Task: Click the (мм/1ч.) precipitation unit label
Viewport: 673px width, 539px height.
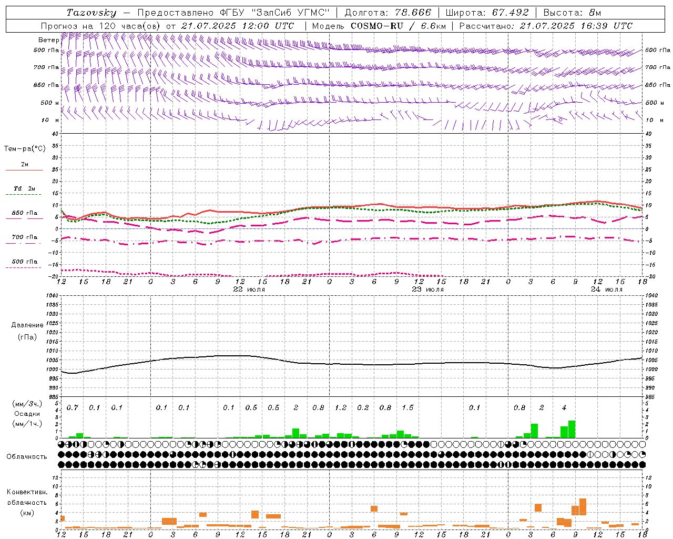Action: tap(27, 424)
